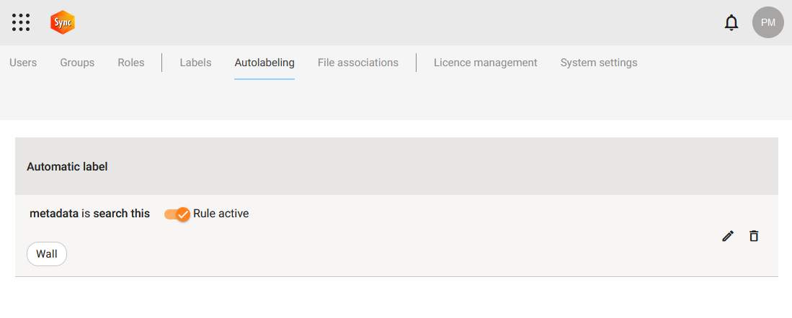This screenshot has width=792, height=318.
Task: Open the File associations tab
Action: point(358,63)
